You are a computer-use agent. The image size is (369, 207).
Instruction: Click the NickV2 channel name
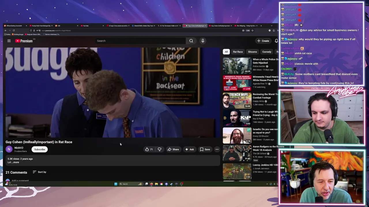(19, 148)
